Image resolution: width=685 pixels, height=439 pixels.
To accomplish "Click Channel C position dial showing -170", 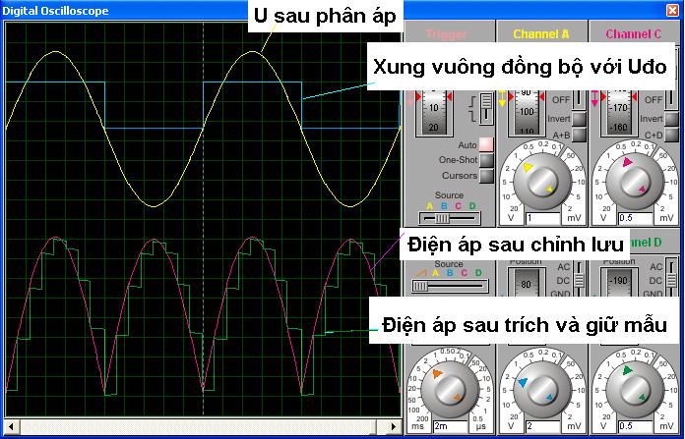I will coord(619,113).
